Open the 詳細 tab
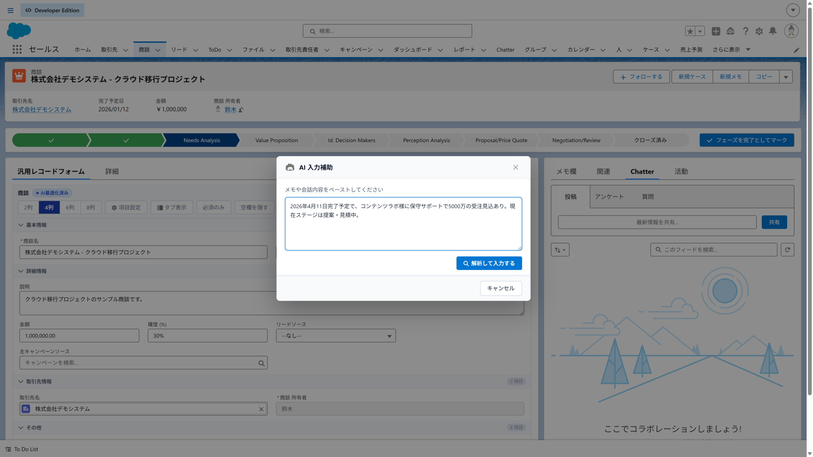 pos(112,172)
